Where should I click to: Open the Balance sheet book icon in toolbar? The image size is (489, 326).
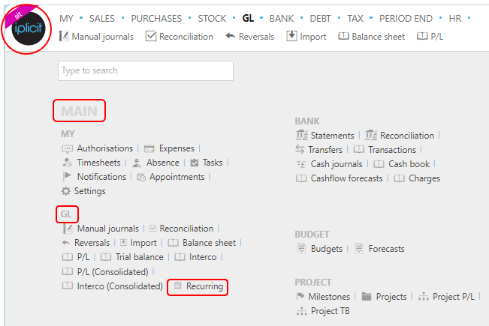[x=343, y=37]
